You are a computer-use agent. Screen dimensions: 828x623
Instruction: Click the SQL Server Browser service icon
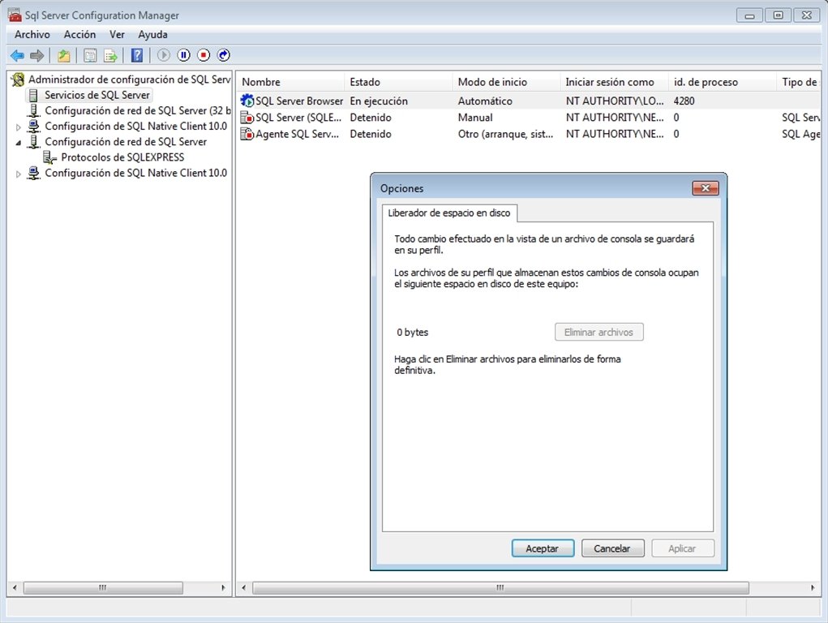(x=247, y=101)
